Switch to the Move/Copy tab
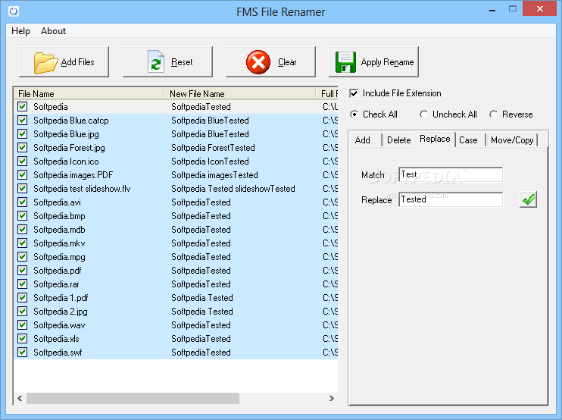562x420 pixels. coord(512,140)
